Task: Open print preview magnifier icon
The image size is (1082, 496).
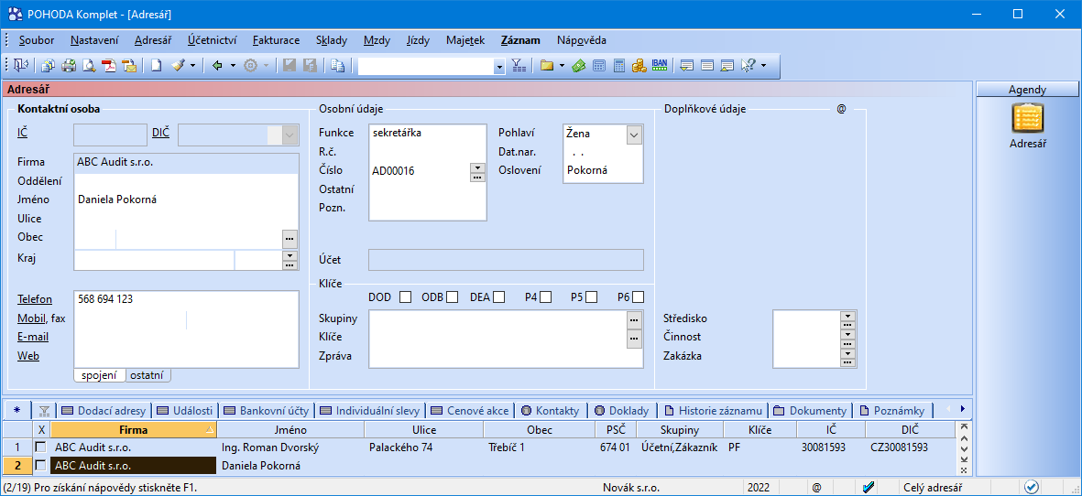Action: tap(88, 66)
